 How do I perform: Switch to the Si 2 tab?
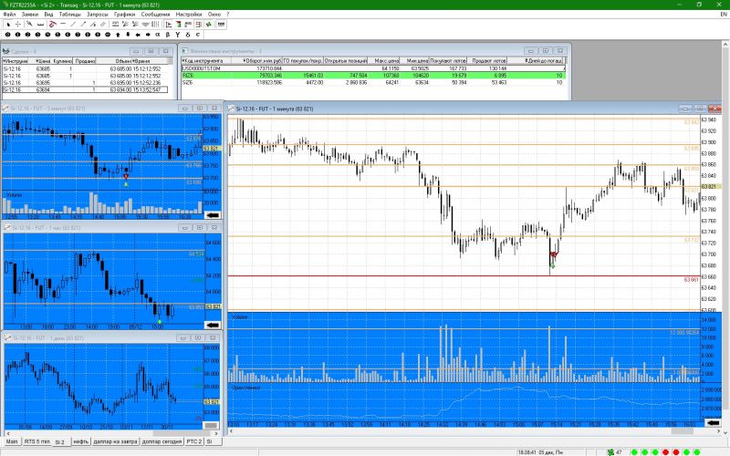[x=60, y=441]
